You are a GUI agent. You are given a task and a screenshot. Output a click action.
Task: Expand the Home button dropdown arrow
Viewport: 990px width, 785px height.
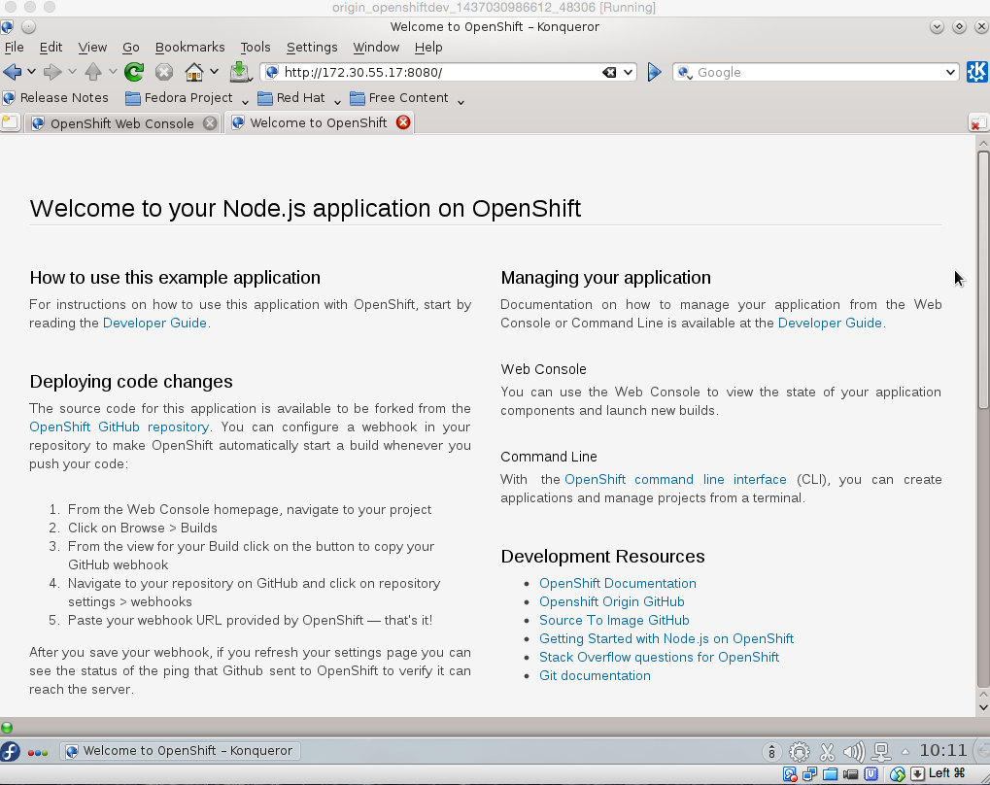[x=215, y=72]
